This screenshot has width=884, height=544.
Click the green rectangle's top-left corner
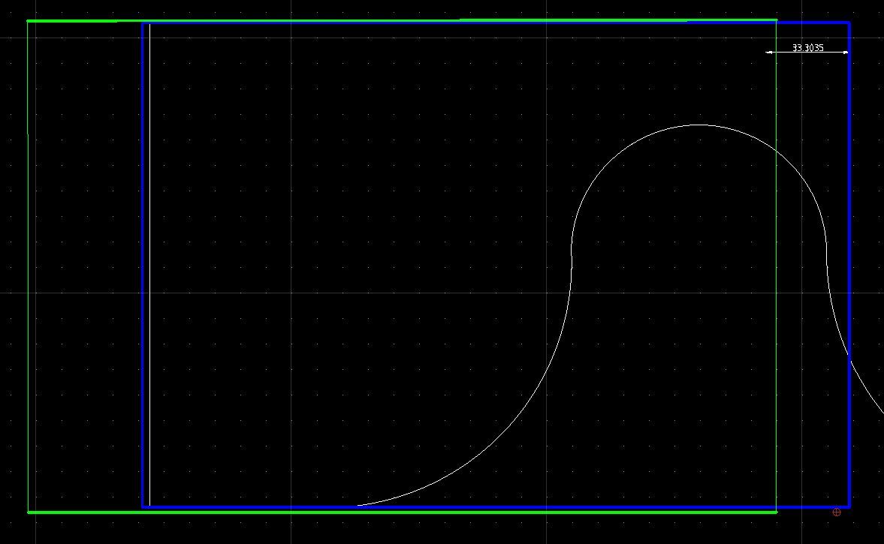coord(28,21)
